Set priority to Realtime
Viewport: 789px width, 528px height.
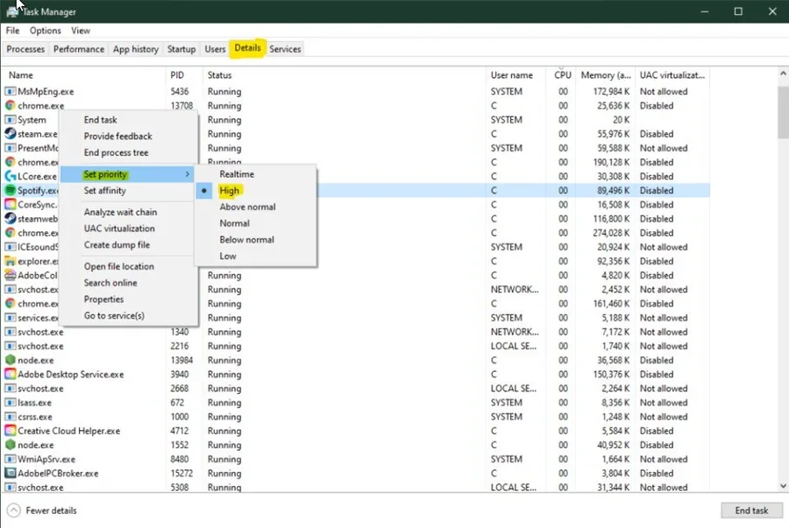[x=237, y=174]
